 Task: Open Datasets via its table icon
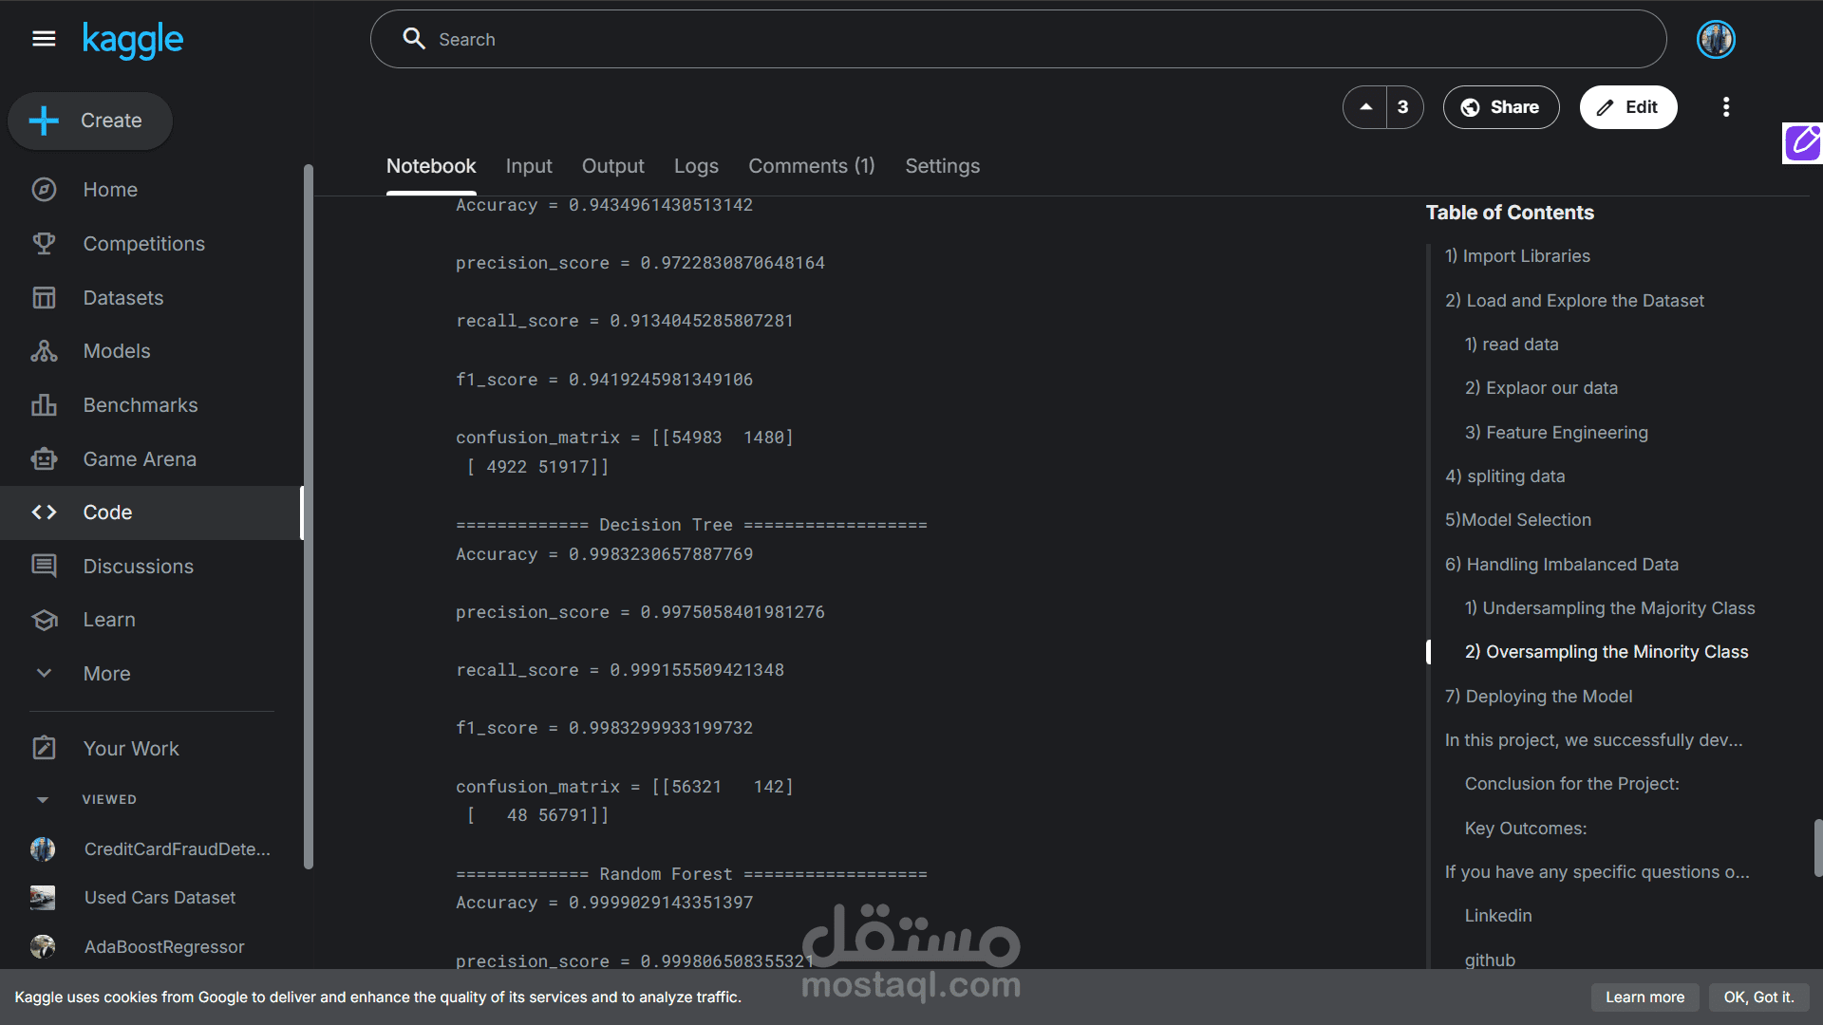[44, 298]
